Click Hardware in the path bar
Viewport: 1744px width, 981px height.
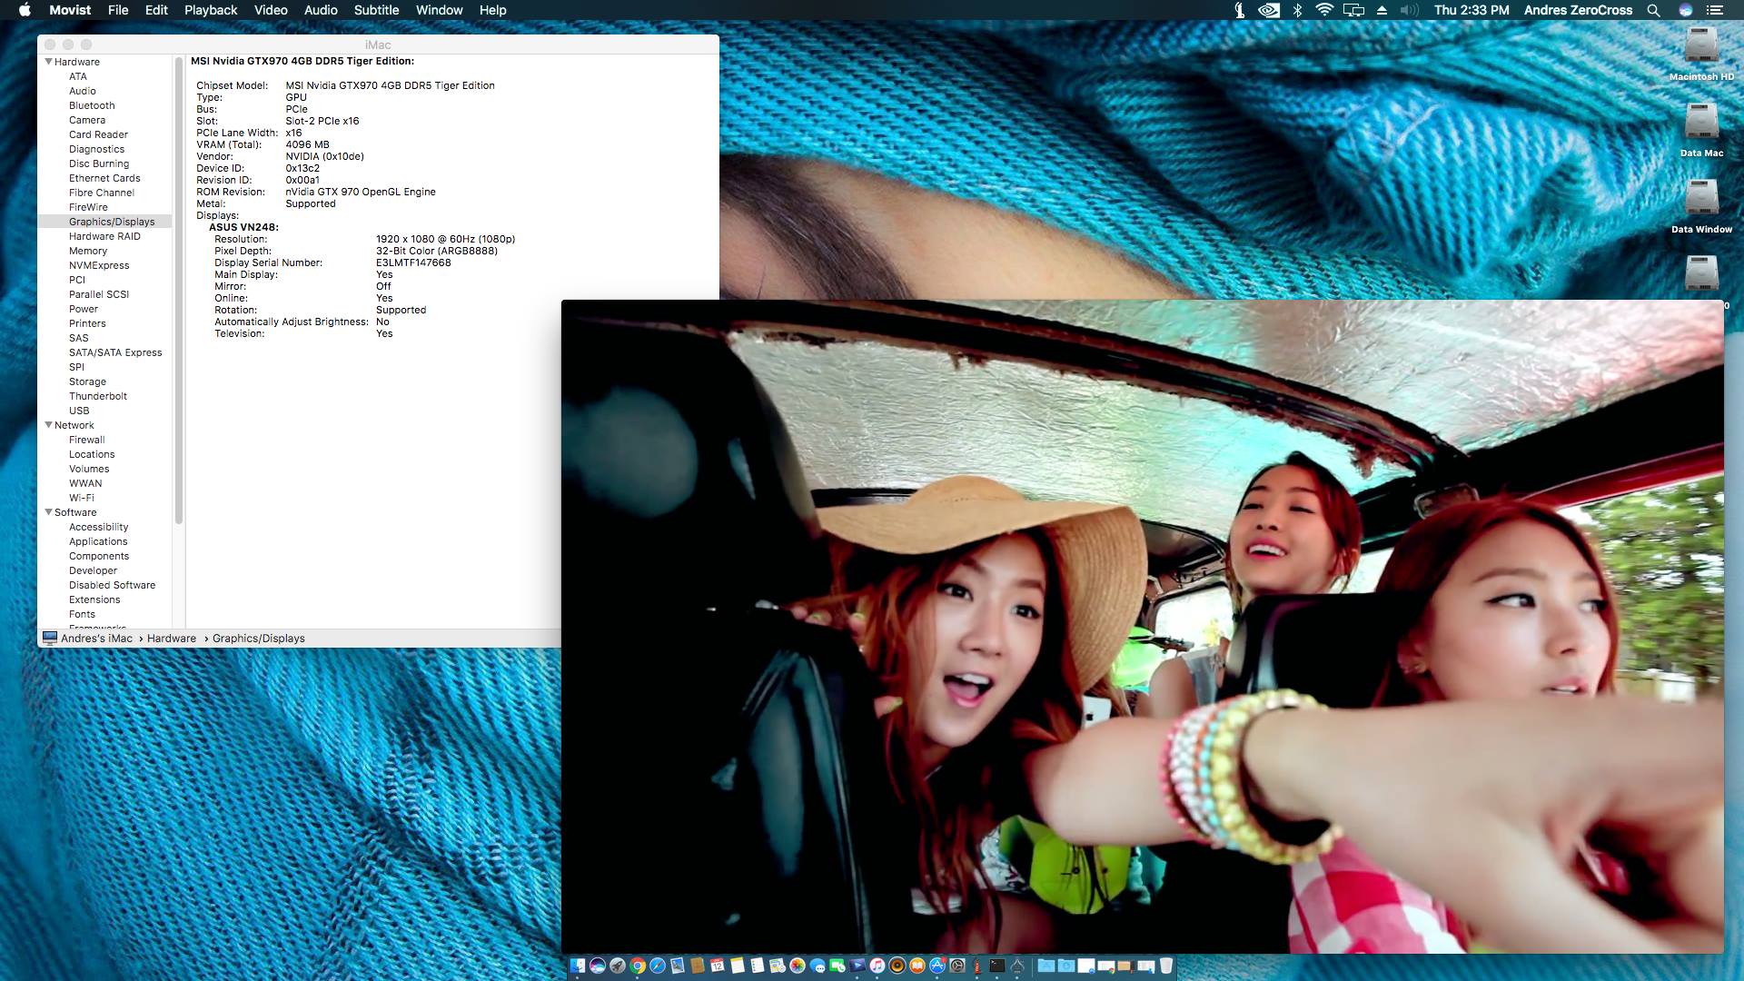(x=172, y=639)
